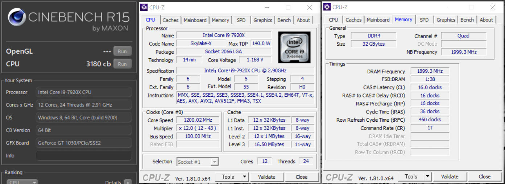The width and height of the screenshot is (505, 184).
Task: Open the Socket #1 selection dropdown
Action: pyautogui.click(x=198, y=162)
